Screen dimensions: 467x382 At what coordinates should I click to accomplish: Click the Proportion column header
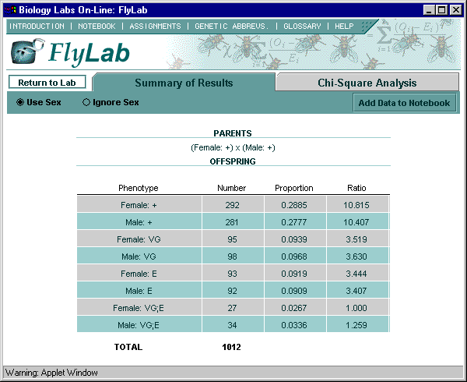pyautogui.click(x=294, y=188)
